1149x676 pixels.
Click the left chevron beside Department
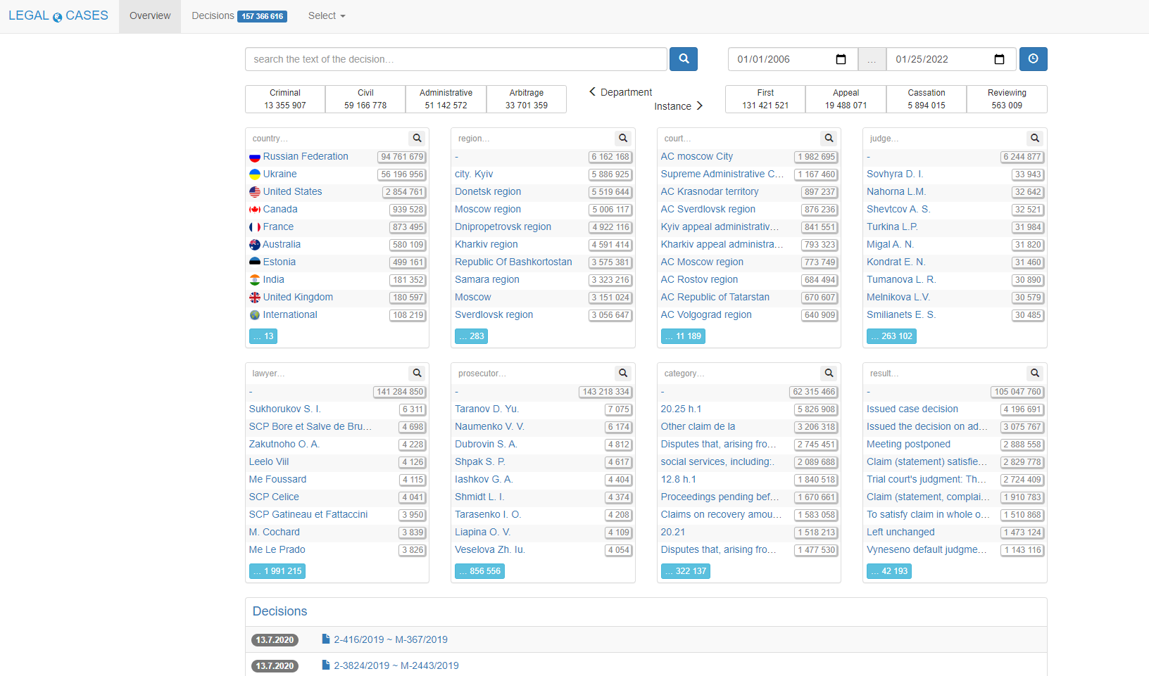pos(593,92)
